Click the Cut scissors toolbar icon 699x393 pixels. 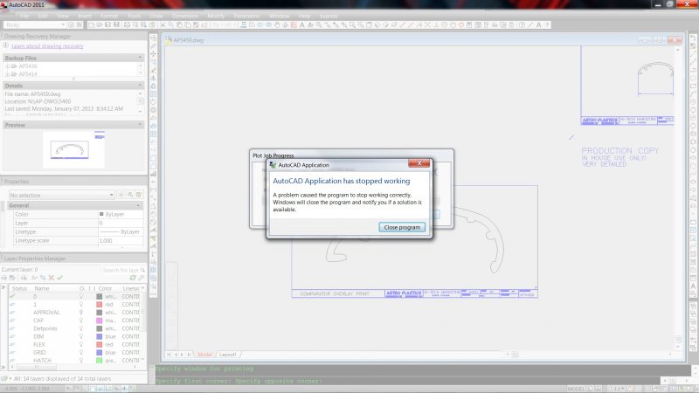(163, 25)
